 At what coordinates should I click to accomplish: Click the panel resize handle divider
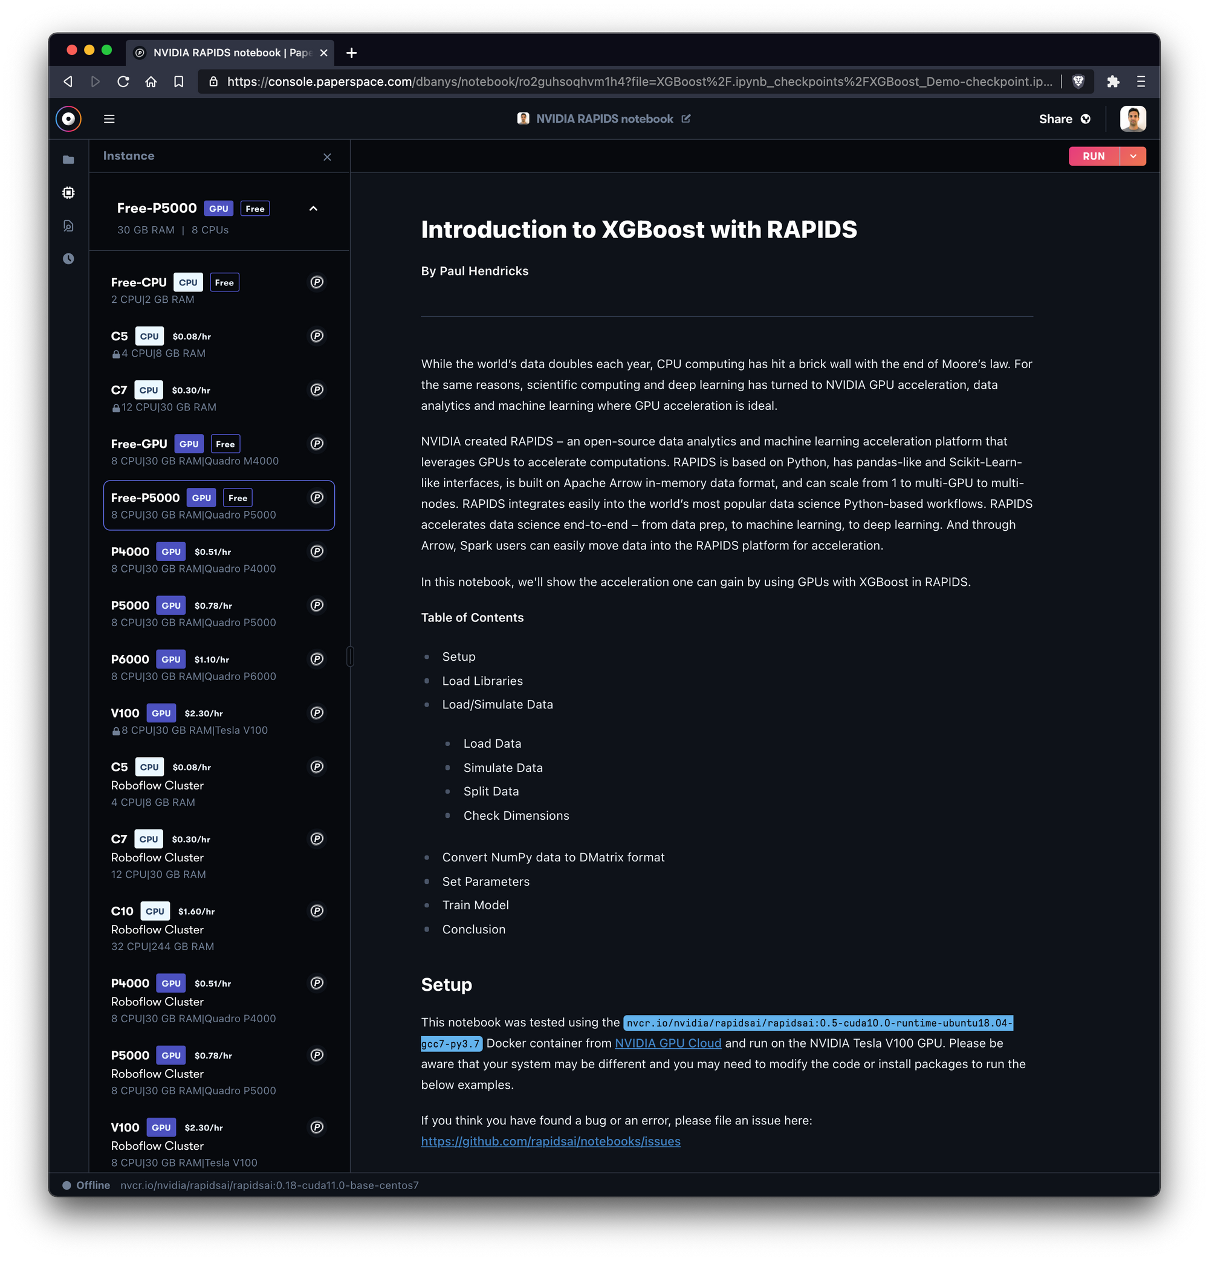click(350, 656)
